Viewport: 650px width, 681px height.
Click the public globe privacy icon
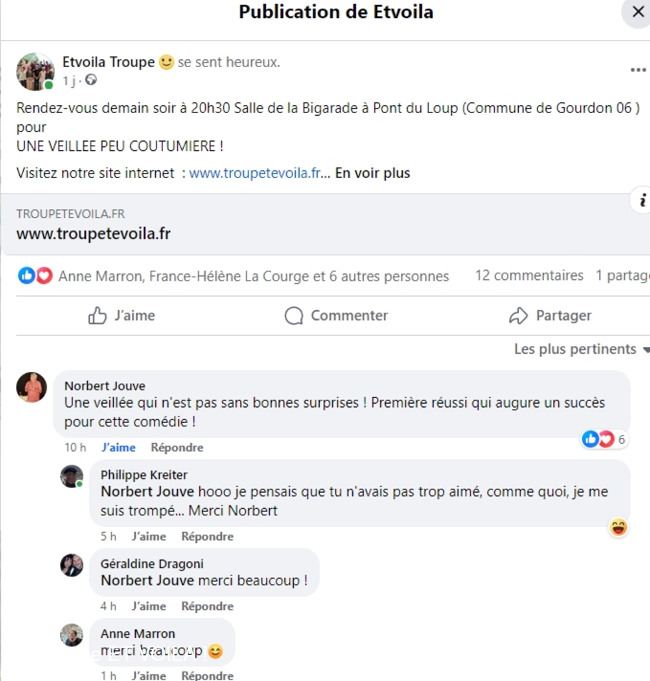click(91, 80)
